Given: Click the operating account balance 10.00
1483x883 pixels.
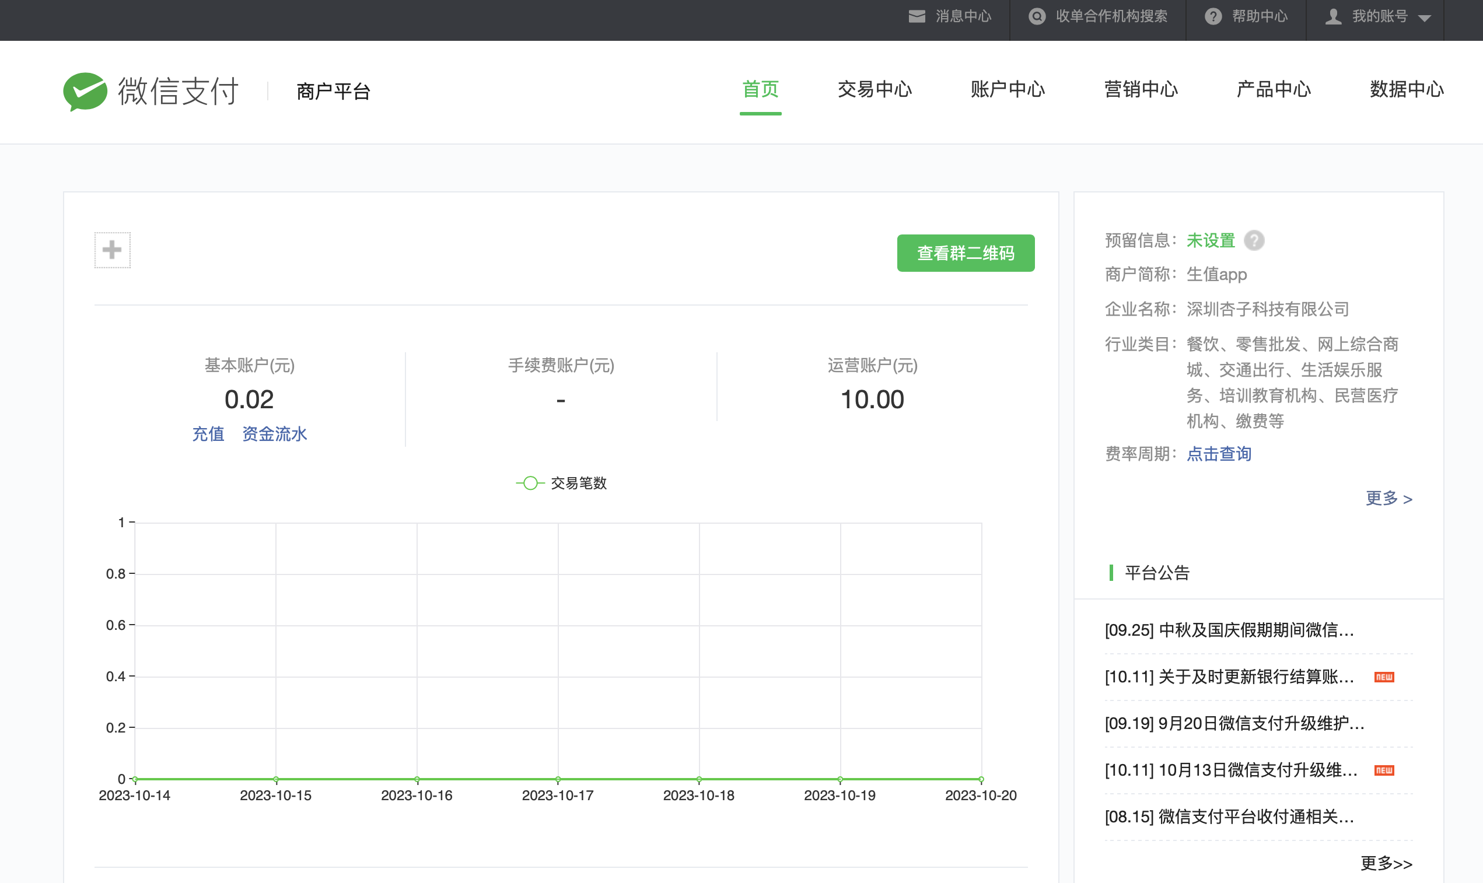Looking at the screenshot, I should pyautogui.click(x=872, y=400).
